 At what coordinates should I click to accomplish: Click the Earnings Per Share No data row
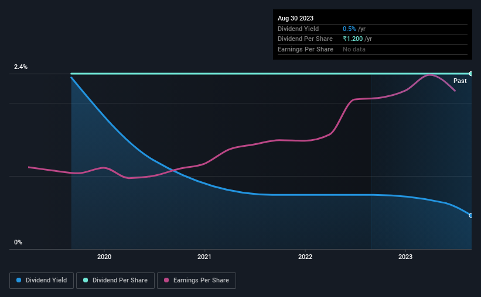pyautogui.click(x=373, y=49)
